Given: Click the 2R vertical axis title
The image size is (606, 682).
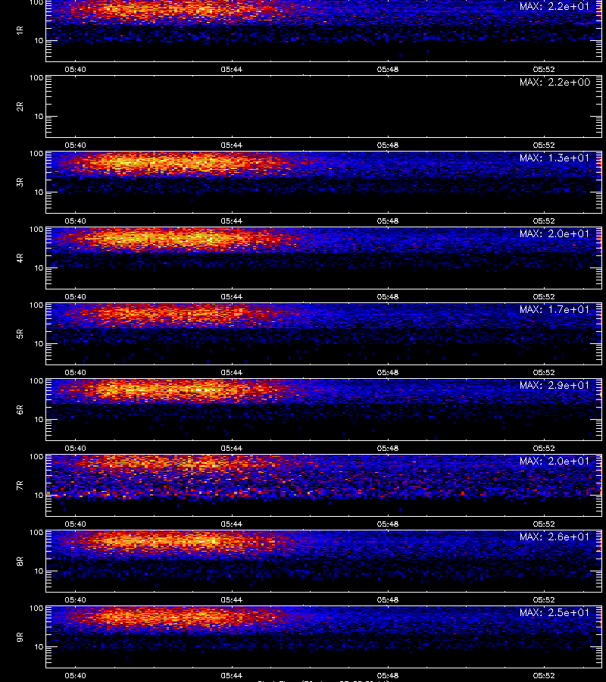Looking at the screenshot, I should point(20,107).
